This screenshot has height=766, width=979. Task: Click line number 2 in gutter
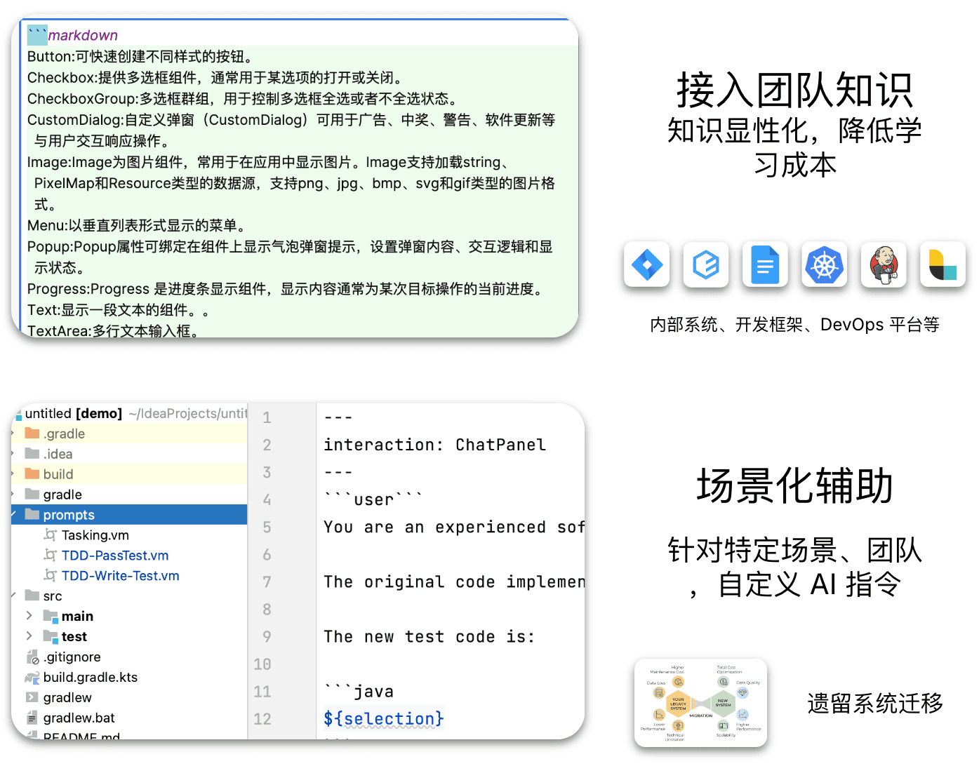pos(267,445)
